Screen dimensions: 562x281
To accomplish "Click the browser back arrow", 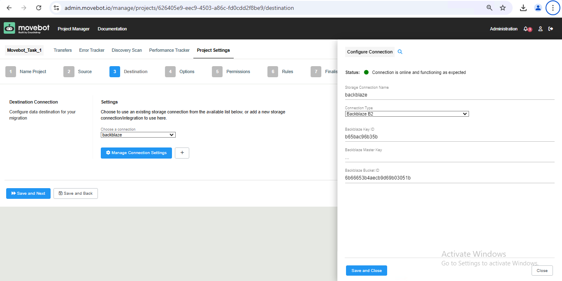I will tap(9, 8).
